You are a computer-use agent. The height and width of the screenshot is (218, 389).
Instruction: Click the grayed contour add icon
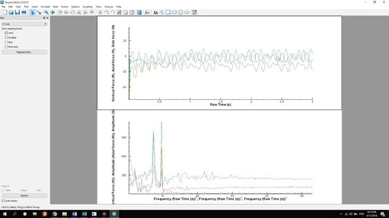point(119,12)
